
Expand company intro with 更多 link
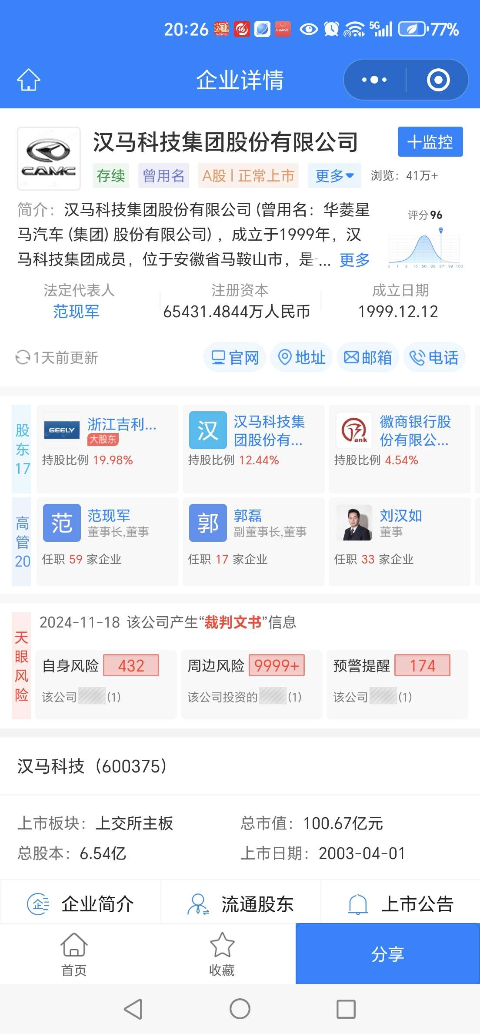click(354, 260)
